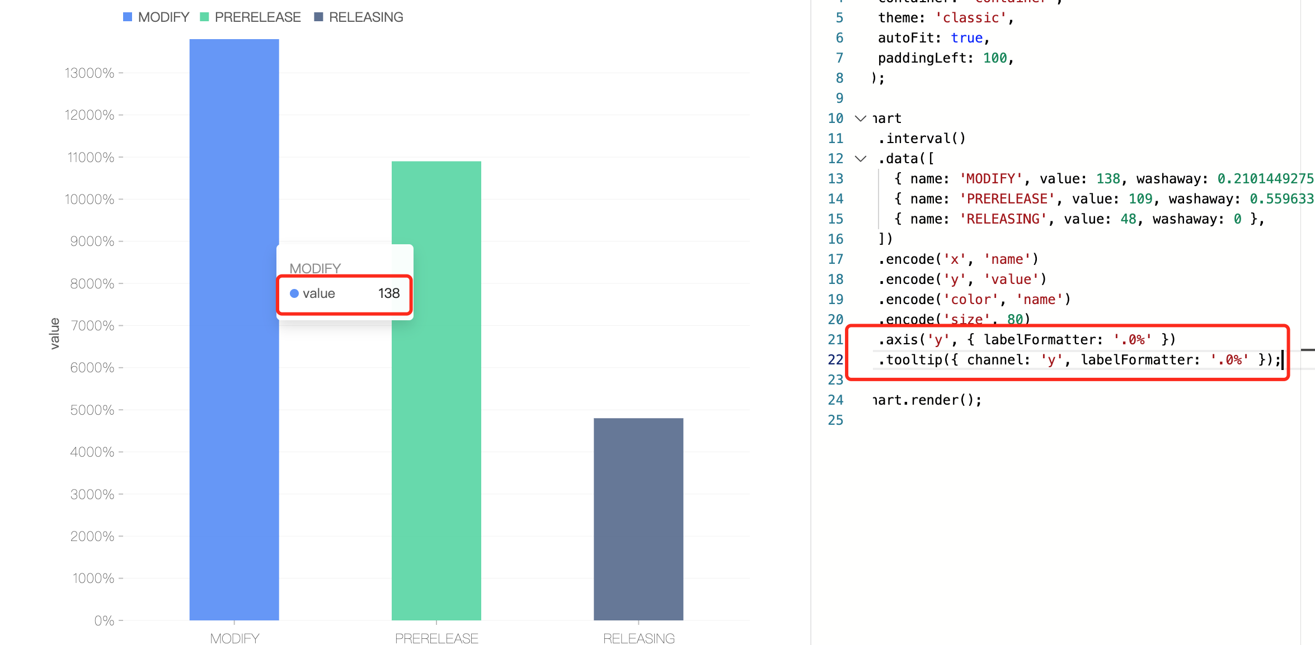Click line number 10 in the code gutter

pos(834,118)
